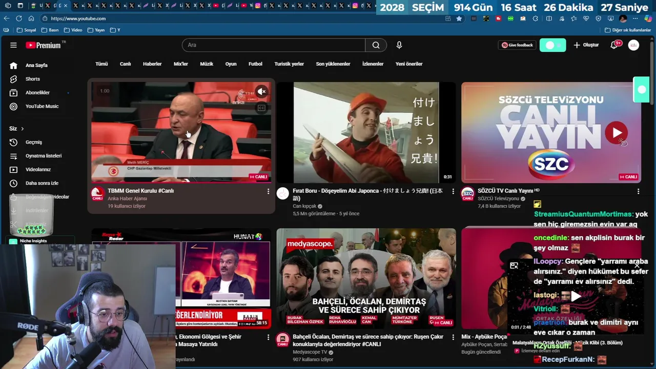Viewport: 656px width, 369px height.
Task: Open Abonelikler subscriptions in the sidebar
Action: pos(37,93)
